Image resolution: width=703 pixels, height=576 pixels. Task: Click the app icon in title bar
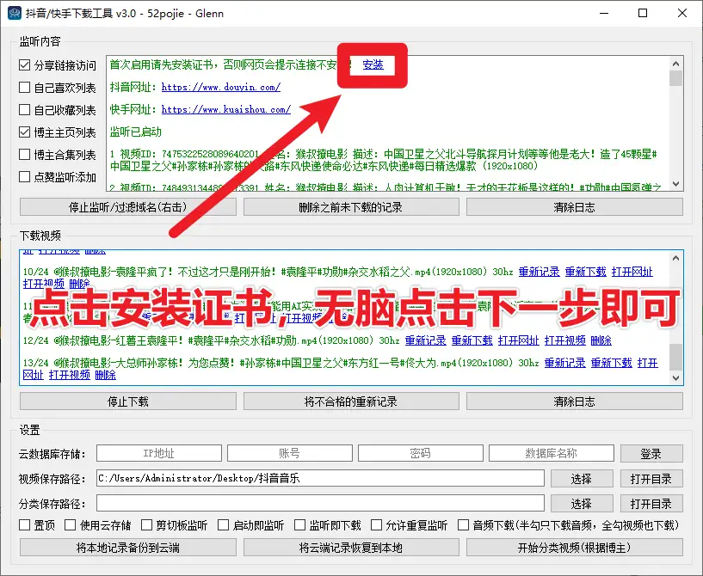pyautogui.click(x=15, y=14)
